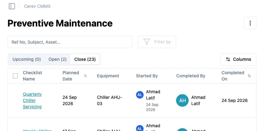The image size is (264, 131).
Task: Focus the Ref No, Subject, Asset search field
Action: (x=70, y=42)
